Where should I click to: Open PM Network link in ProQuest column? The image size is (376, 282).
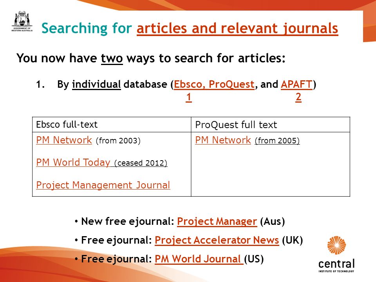tap(223, 140)
